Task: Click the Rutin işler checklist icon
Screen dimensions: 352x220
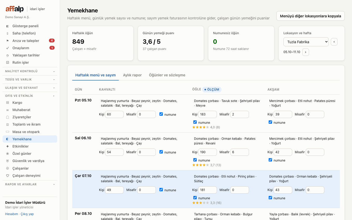Action: [x=8, y=63]
